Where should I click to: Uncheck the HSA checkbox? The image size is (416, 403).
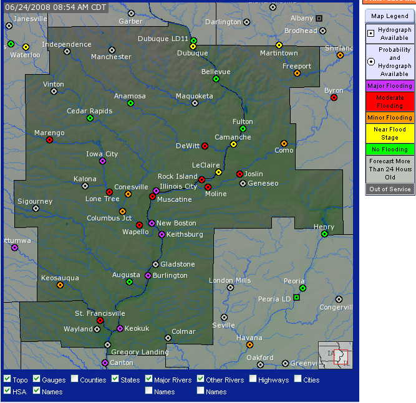(7, 391)
